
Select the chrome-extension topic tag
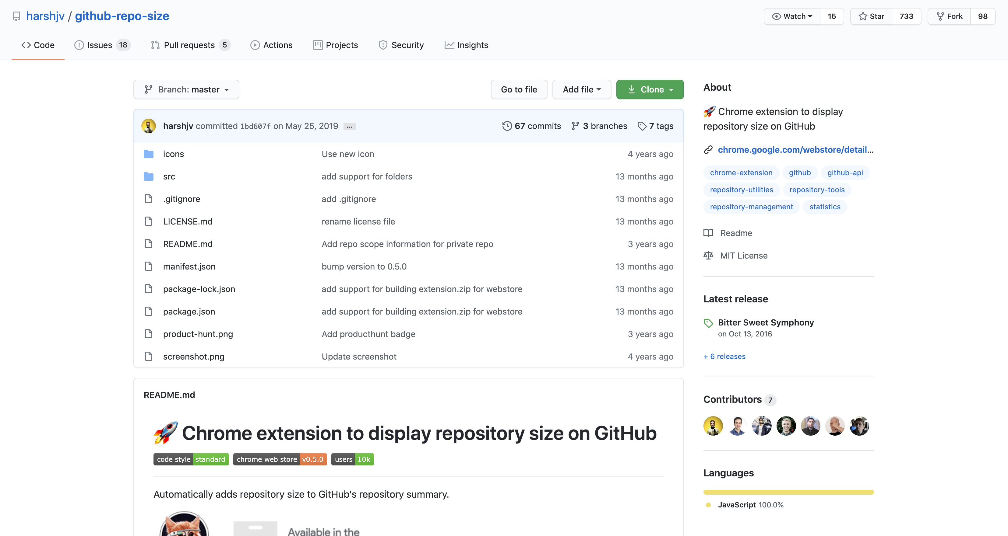coord(741,173)
